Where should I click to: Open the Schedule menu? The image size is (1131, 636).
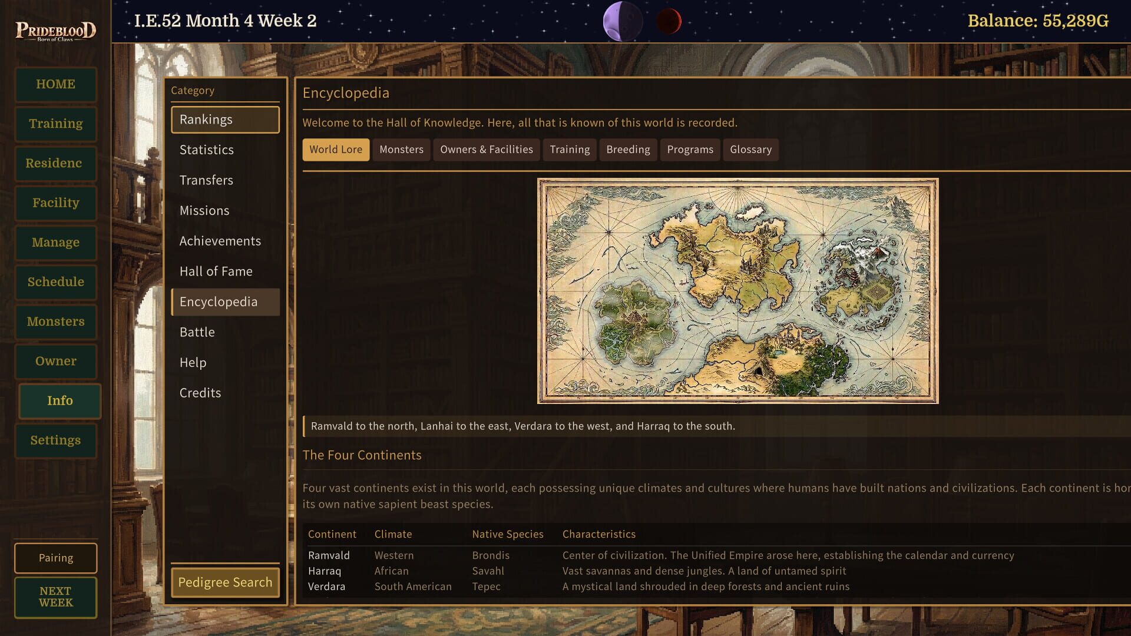pos(55,281)
